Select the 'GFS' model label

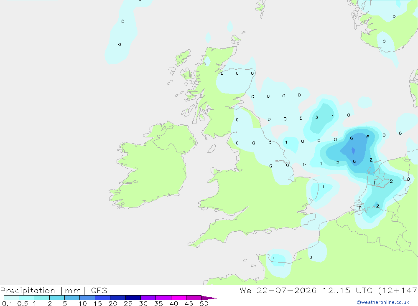[x=99, y=290]
